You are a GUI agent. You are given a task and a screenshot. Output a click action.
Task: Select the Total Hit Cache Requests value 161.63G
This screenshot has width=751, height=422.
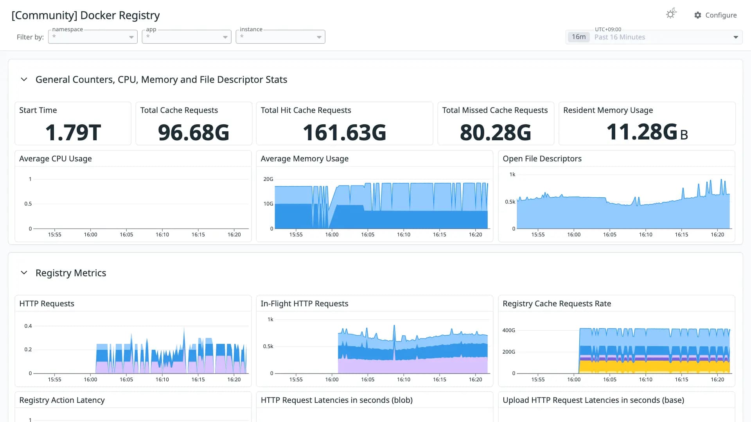[345, 132]
